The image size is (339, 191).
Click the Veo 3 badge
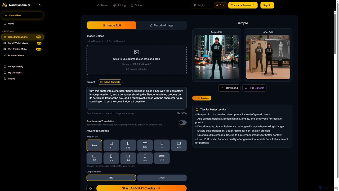pyautogui.click(x=39, y=49)
